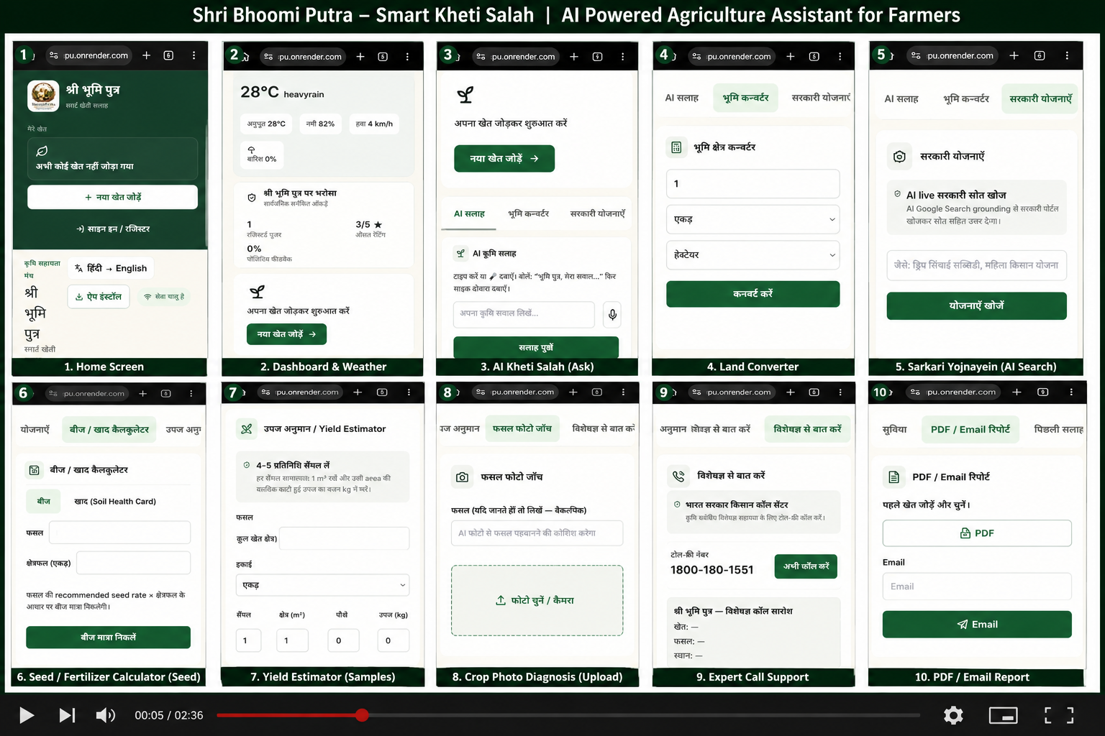Click calculator icon beside भूमि क्षेत्र कन्वर्टर heading

pyautogui.click(x=676, y=147)
